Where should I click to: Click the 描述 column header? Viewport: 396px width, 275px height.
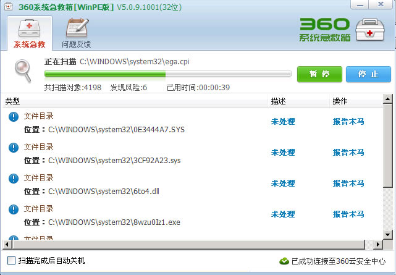click(299, 101)
